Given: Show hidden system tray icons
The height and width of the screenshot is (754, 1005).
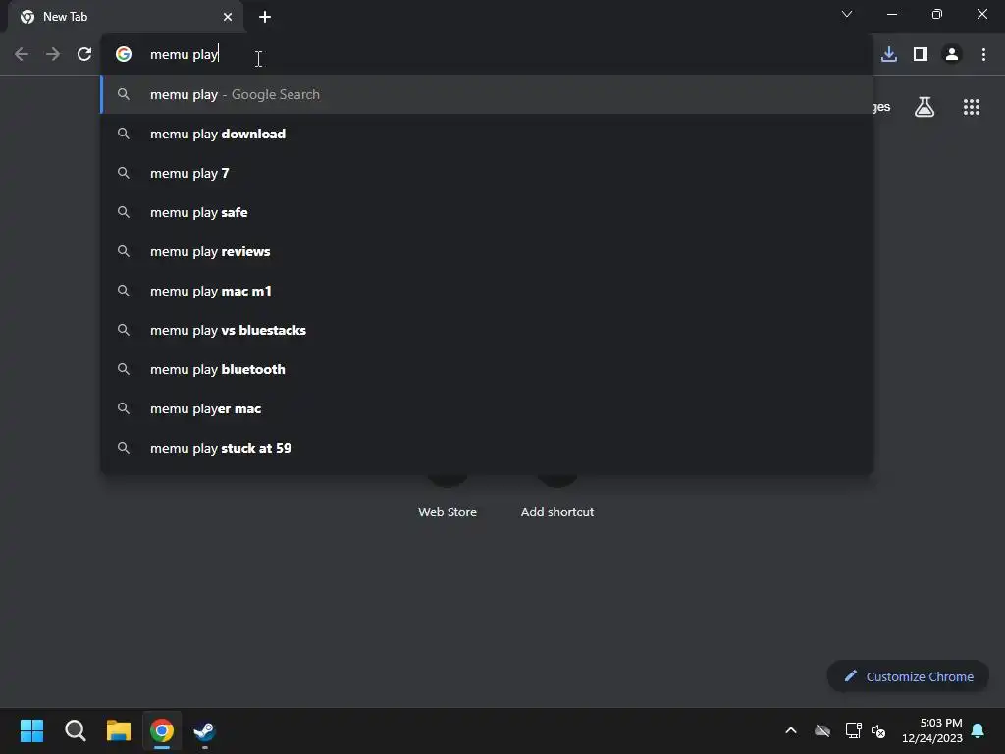Looking at the screenshot, I should tap(791, 730).
